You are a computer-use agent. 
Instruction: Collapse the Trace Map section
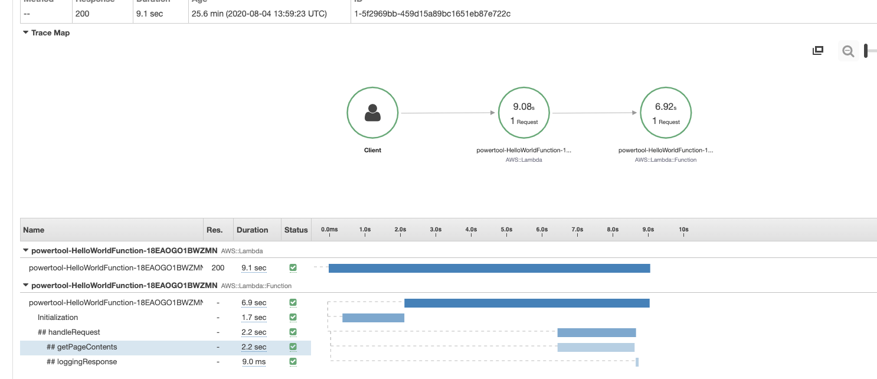[25, 32]
